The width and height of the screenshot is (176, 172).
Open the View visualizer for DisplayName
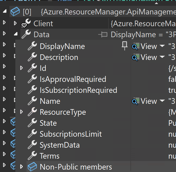coord(149,46)
